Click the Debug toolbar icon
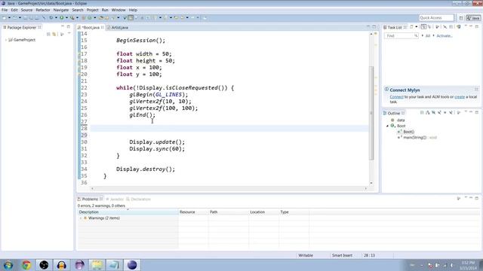The image size is (483, 271). (51, 18)
